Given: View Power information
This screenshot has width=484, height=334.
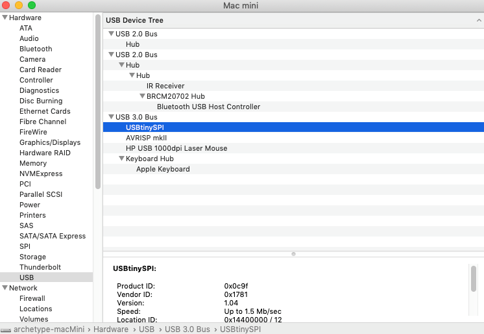Looking at the screenshot, I should coord(30,205).
